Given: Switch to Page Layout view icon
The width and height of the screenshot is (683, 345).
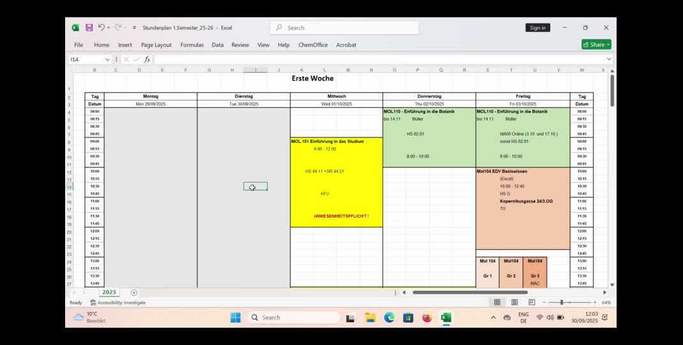Looking at the screenshot, I should coord(514,302).
